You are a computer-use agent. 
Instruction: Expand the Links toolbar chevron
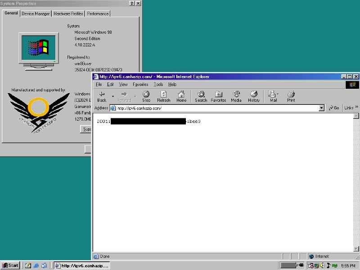[x=356, y=107]
